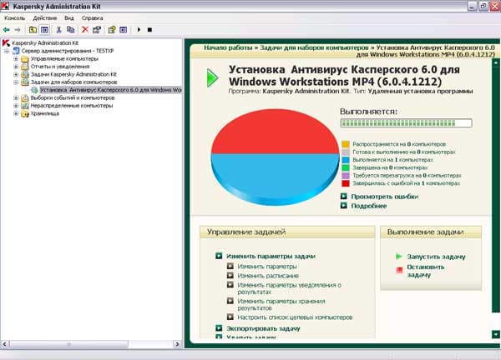Viewport: 501px width, 360px height.
Task: Select Выборки событий и компьютеров tree item
Action: (x=73, y=97)
